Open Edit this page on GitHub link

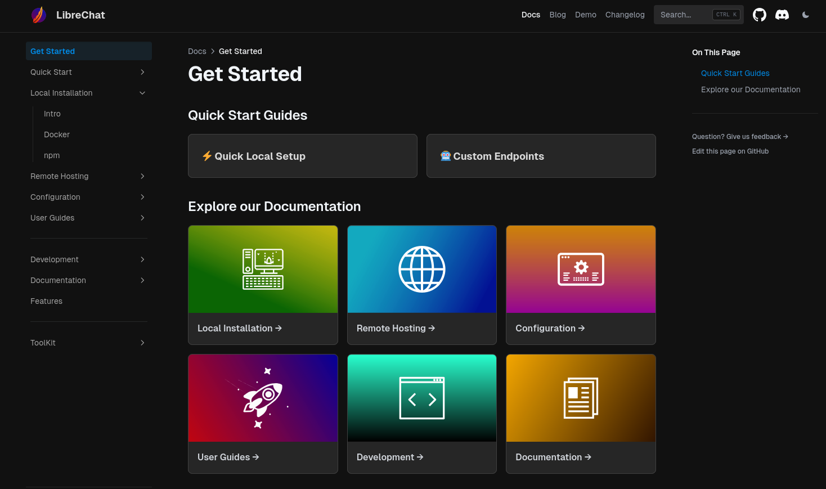pos(730,151)
